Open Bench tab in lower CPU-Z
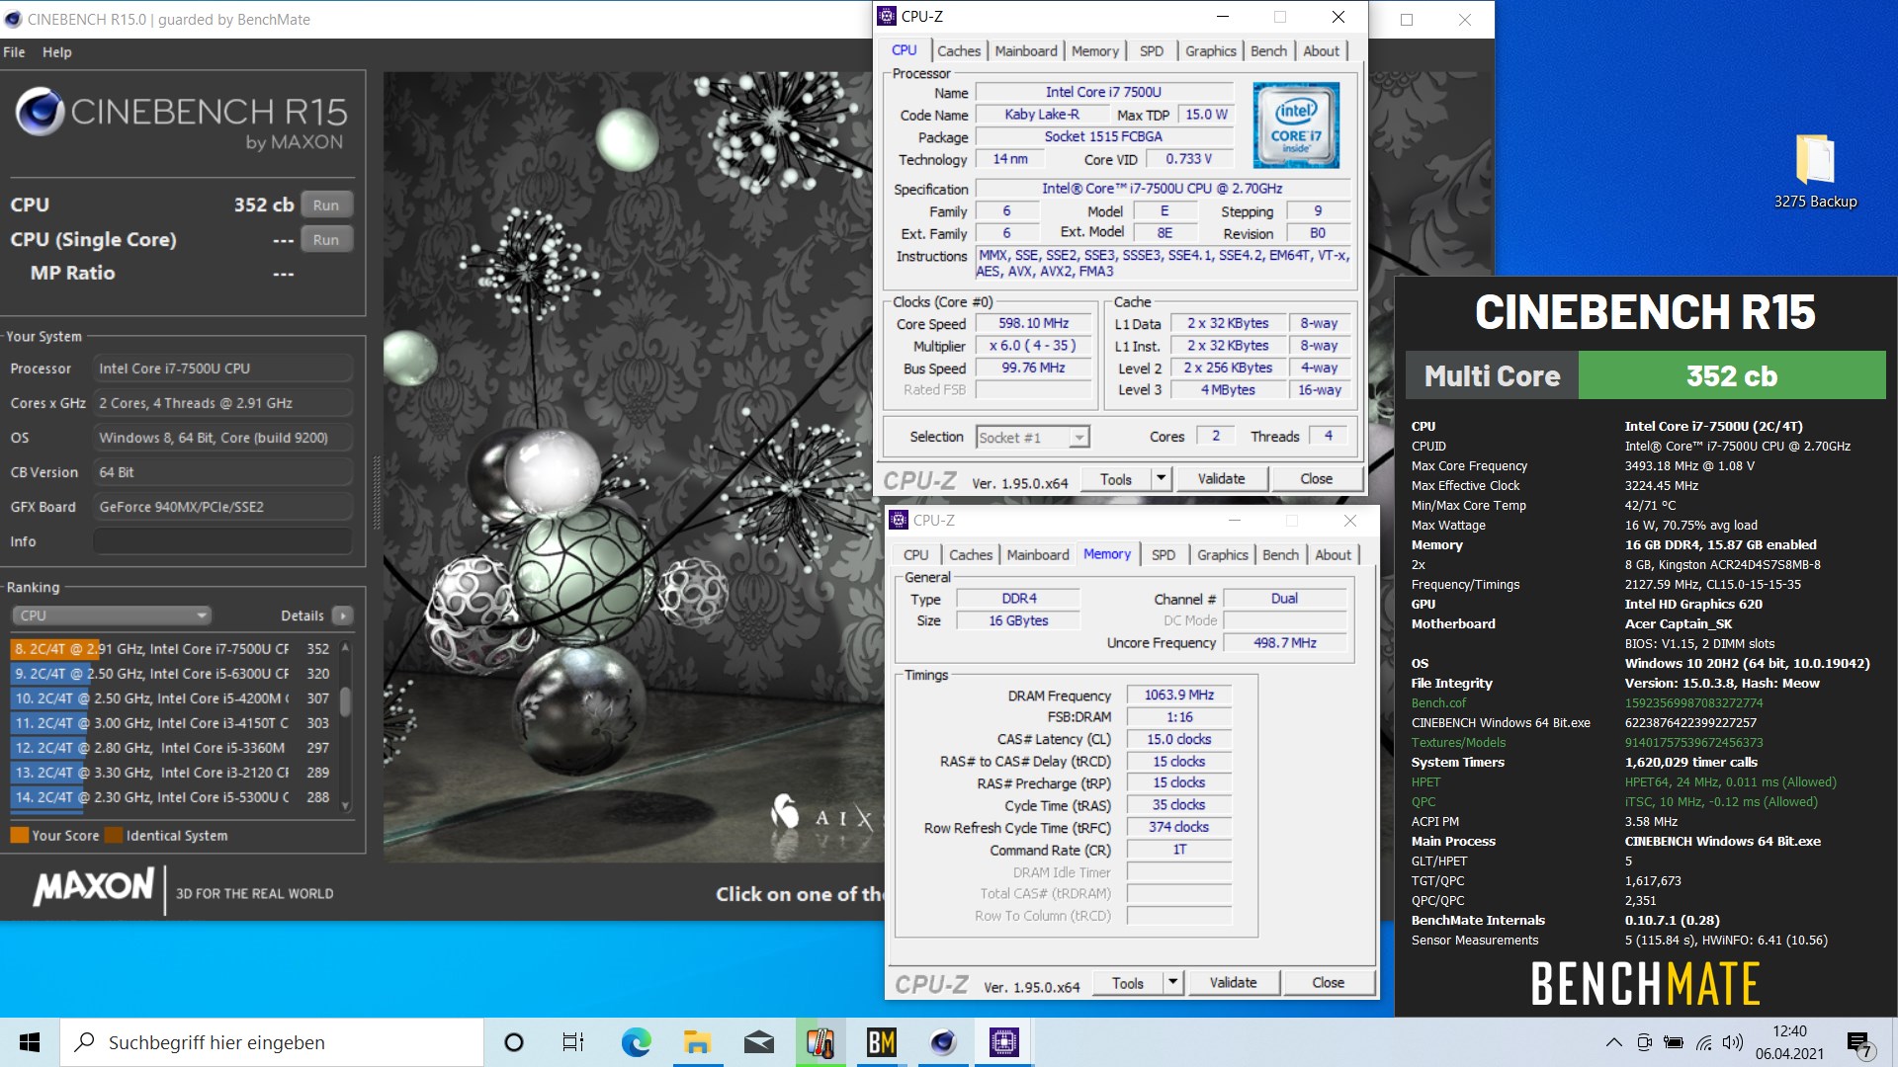The width and height of the screenshot is (1898, 1067). [x=1280, y=555]
